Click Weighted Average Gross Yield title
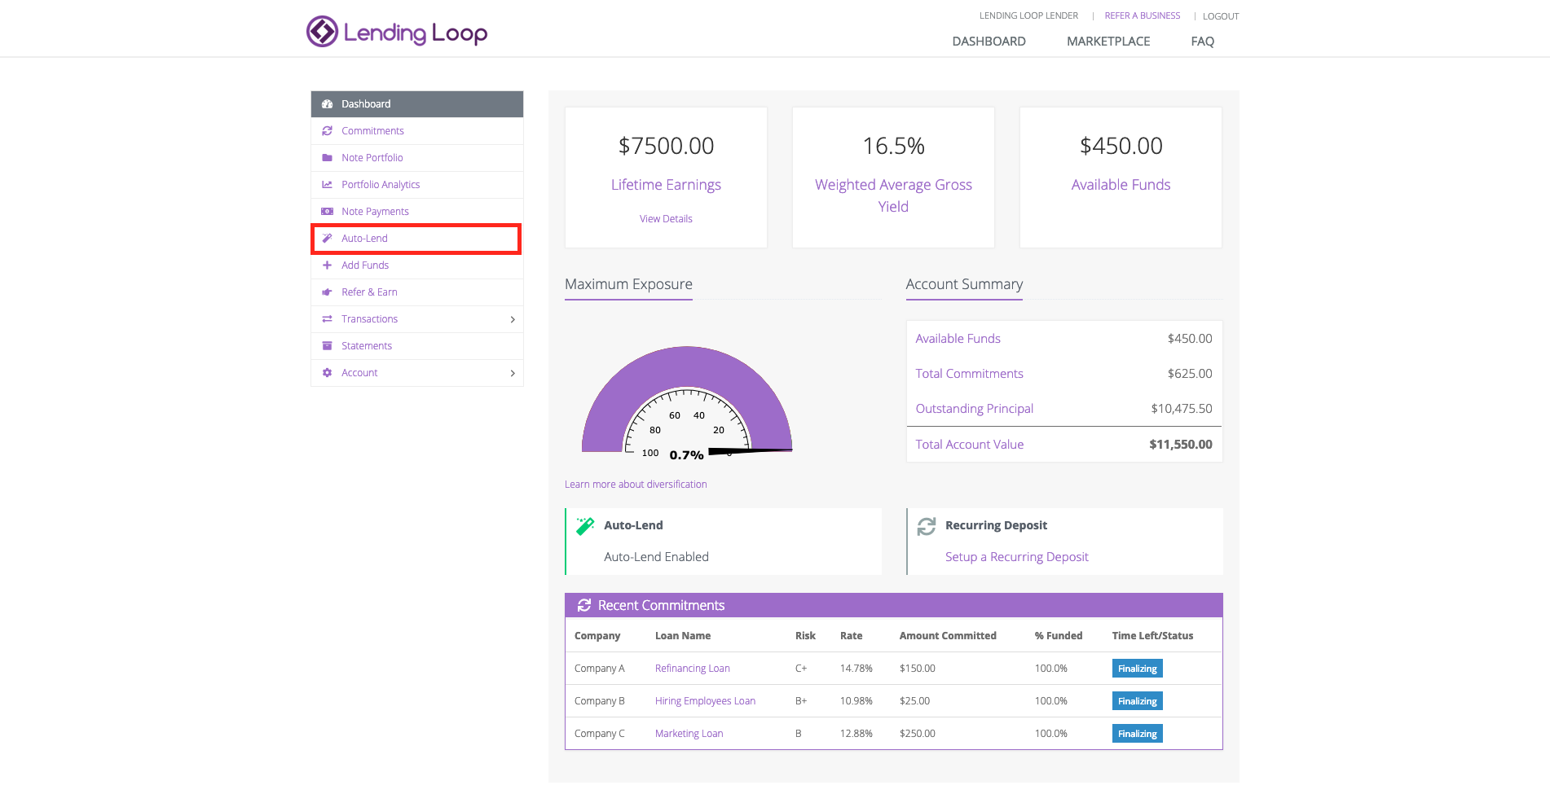The width and height of the screenshot is (1550, 794). click(893, 195)
